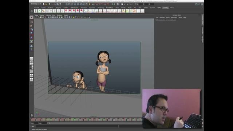Open the menu set dropdown in status line
The width and height of the screenshot is (233, 131).
36,4
